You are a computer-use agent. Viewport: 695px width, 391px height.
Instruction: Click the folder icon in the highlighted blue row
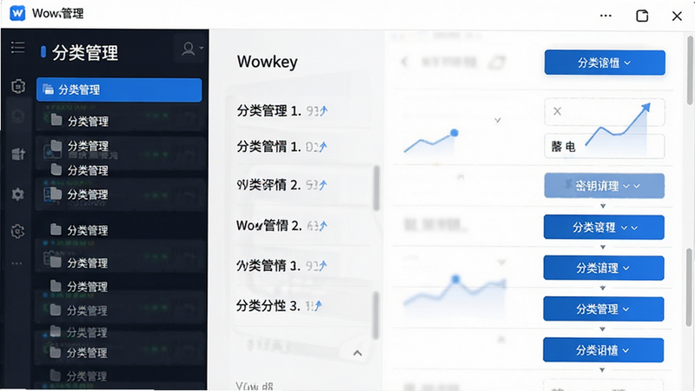click(x=48, y=89)
